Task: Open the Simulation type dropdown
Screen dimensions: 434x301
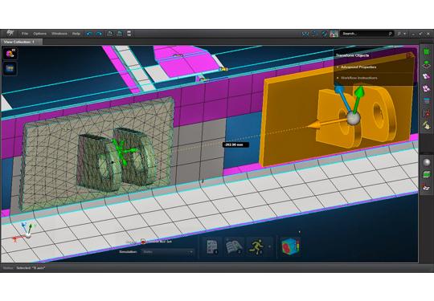Action: pos(168,252)
